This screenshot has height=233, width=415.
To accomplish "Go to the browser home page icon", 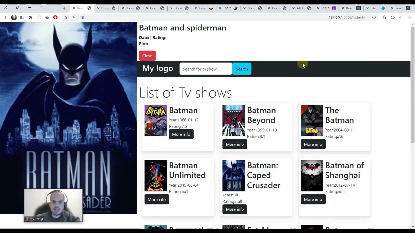I will click(384, 17).
